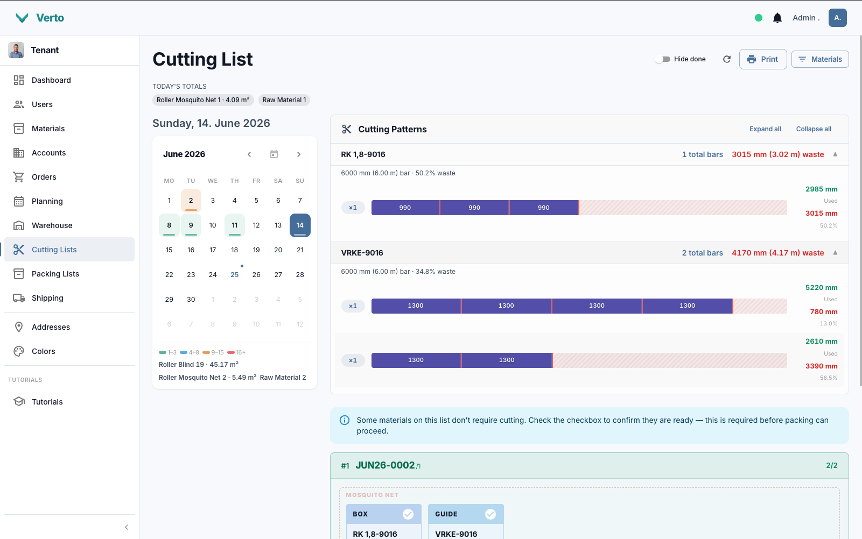The width and height of the screenshot is (862, 539).
Task: Click the 2/2 progress counter
Action: pos(832,466)
